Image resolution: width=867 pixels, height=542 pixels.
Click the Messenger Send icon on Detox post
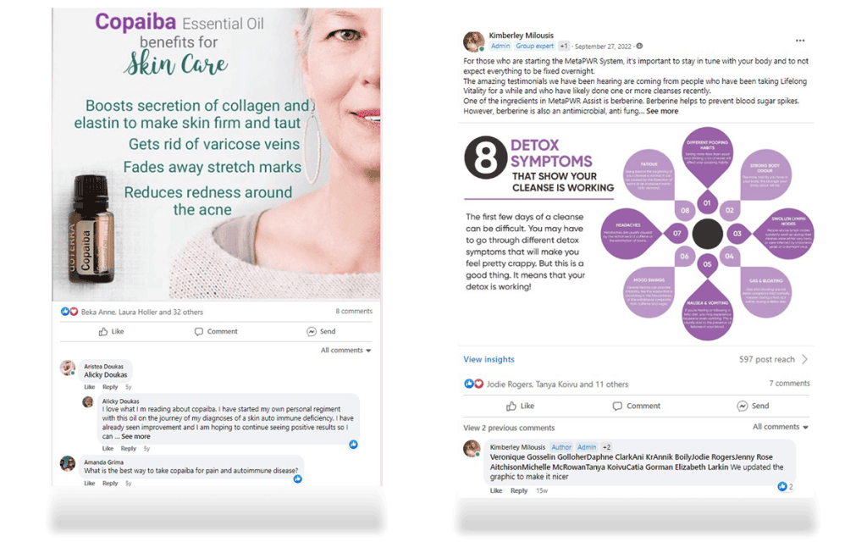tap(742, 406)
